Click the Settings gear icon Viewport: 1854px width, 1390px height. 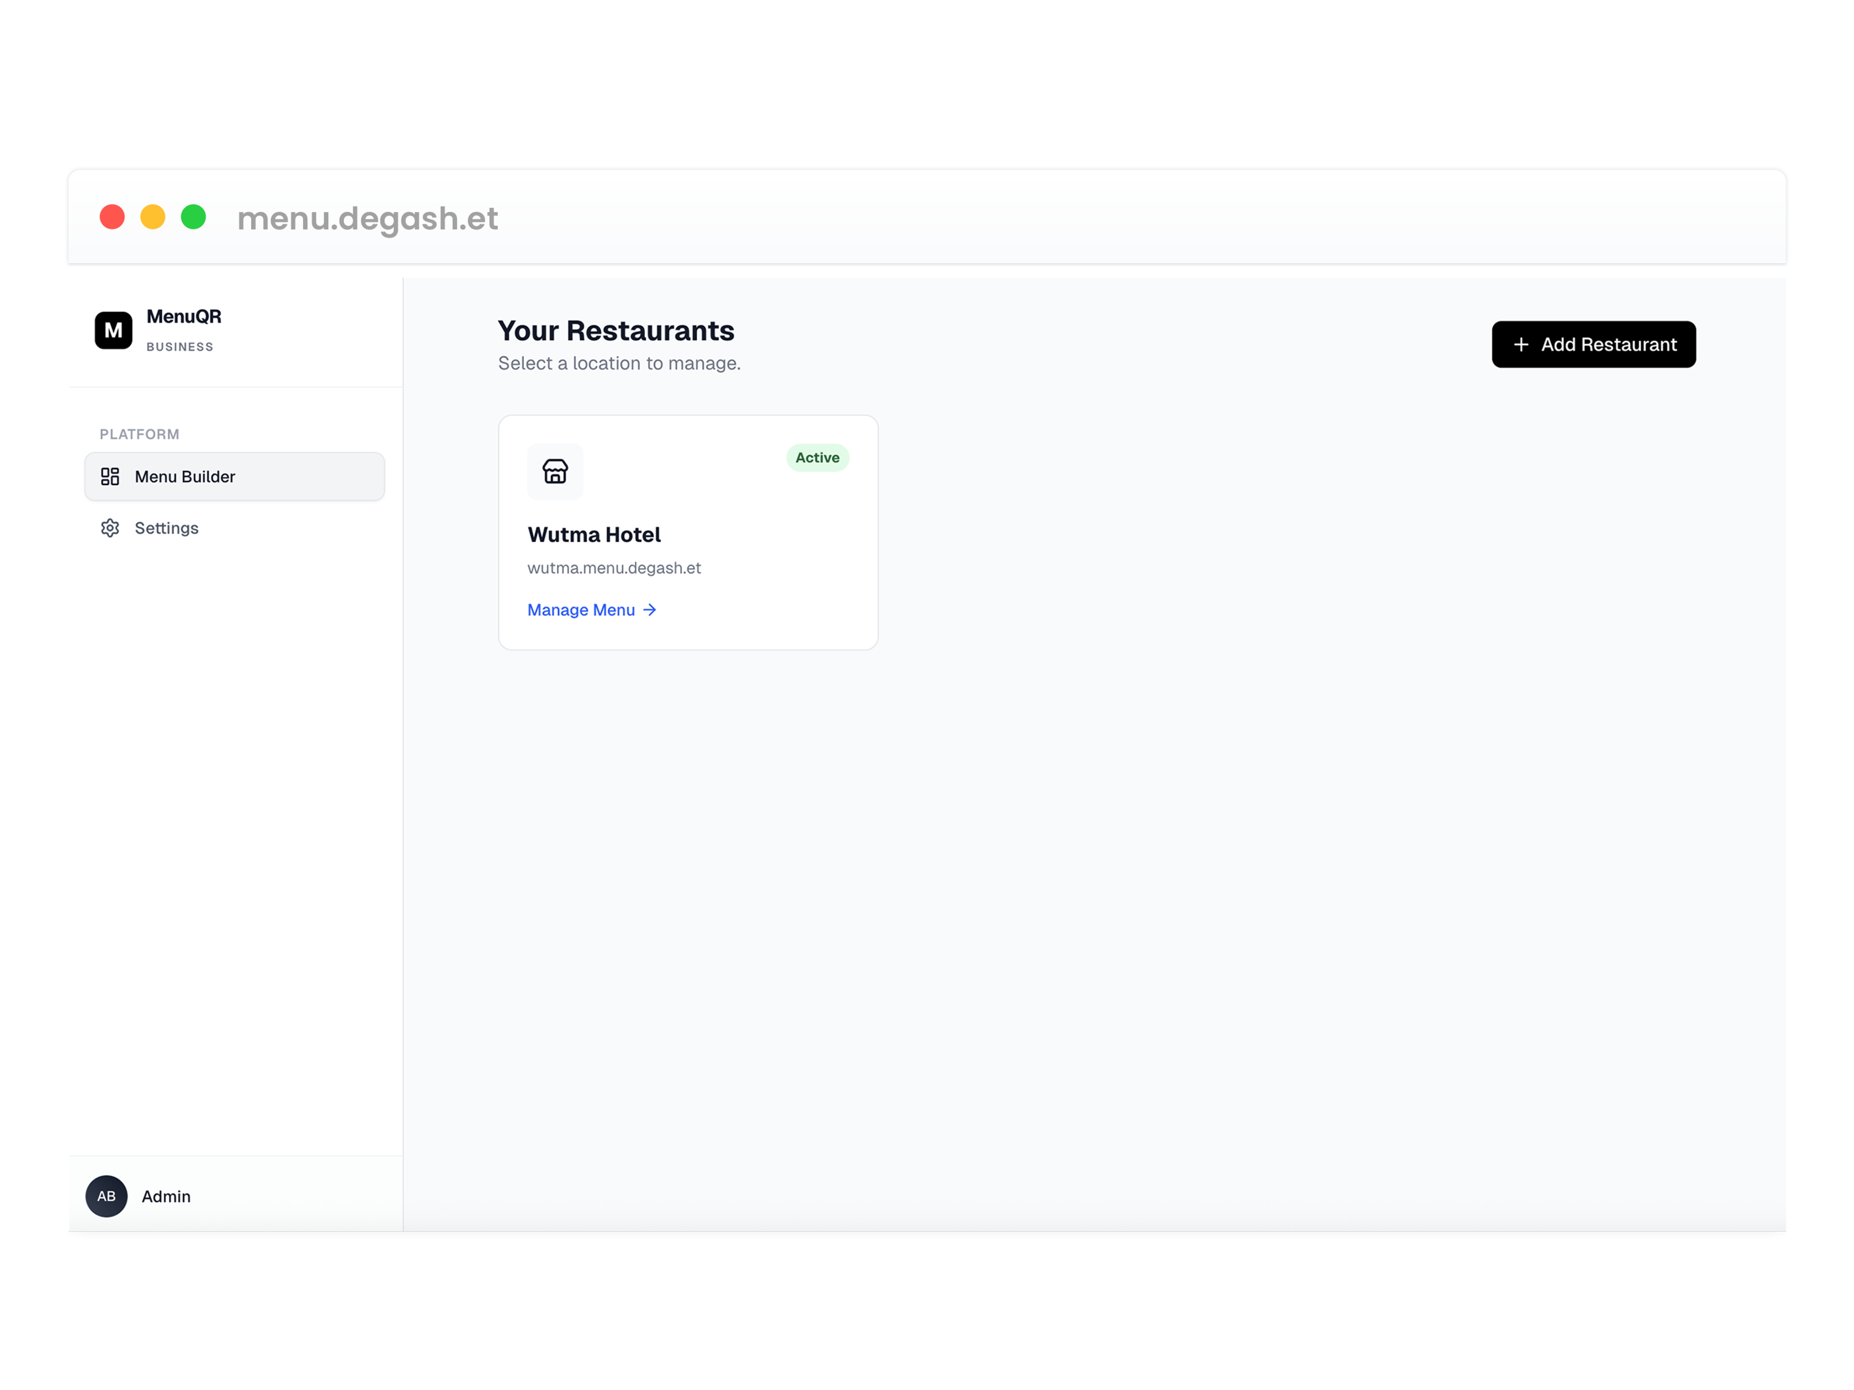click(110, 528)
